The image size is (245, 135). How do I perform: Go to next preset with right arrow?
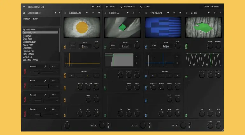pos(59,13)
